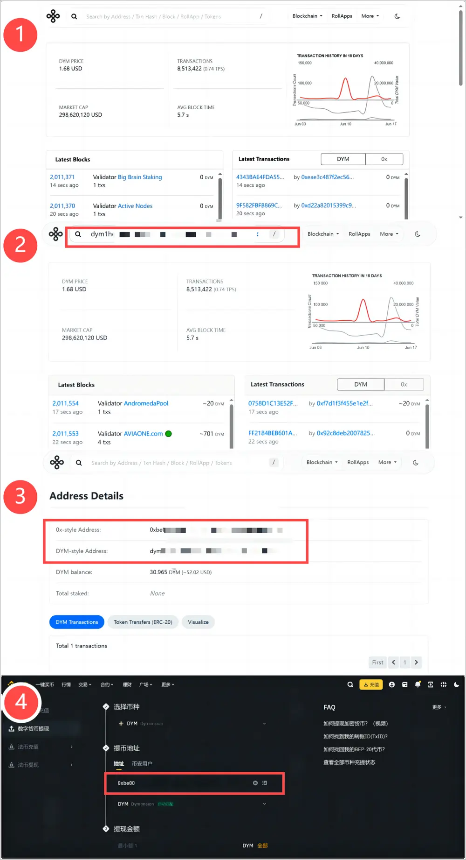Select DYM toggle above transaction 0758D1C13E52F
Image resolution: width=466 pixels, height=860 pixels.
tap(361, 384)
